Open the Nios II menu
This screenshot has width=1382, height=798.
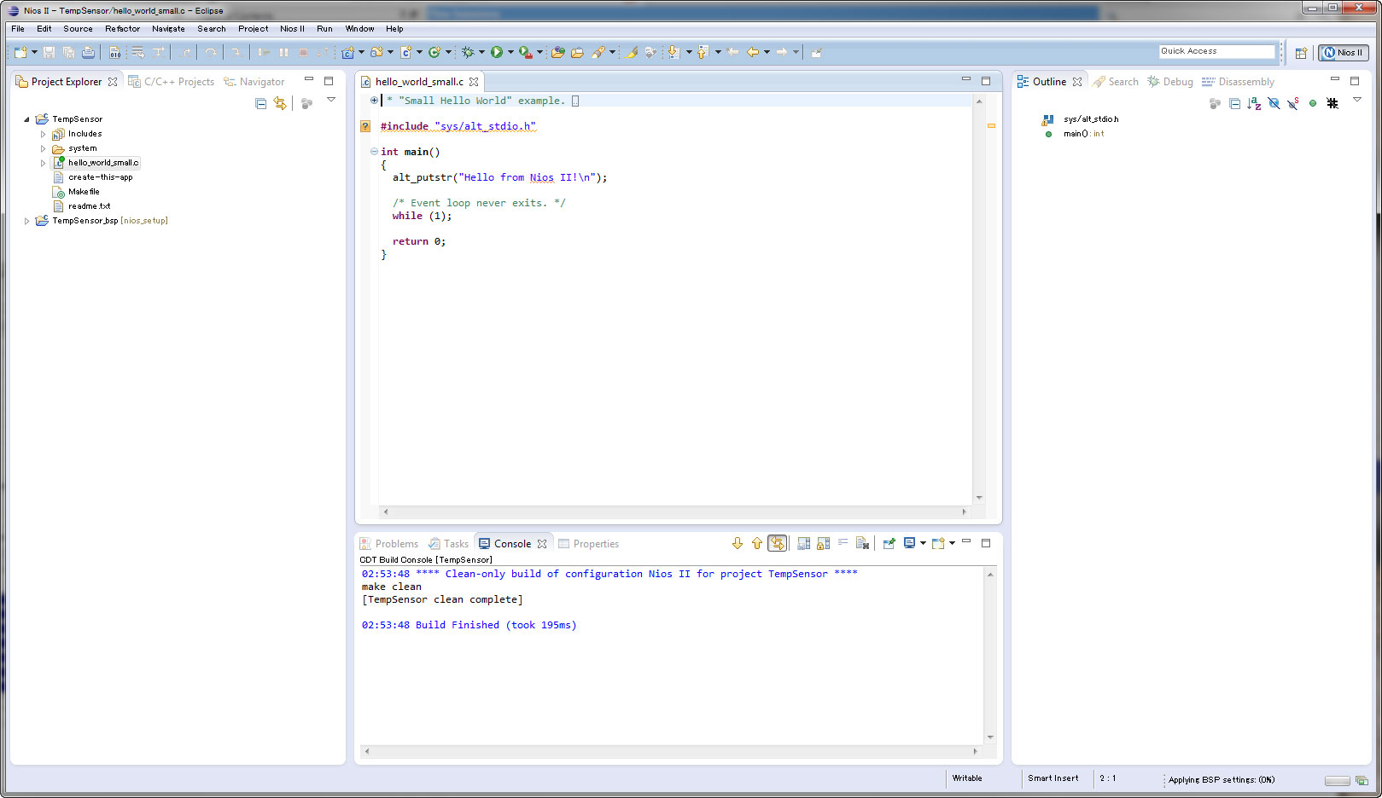point(292,29)
